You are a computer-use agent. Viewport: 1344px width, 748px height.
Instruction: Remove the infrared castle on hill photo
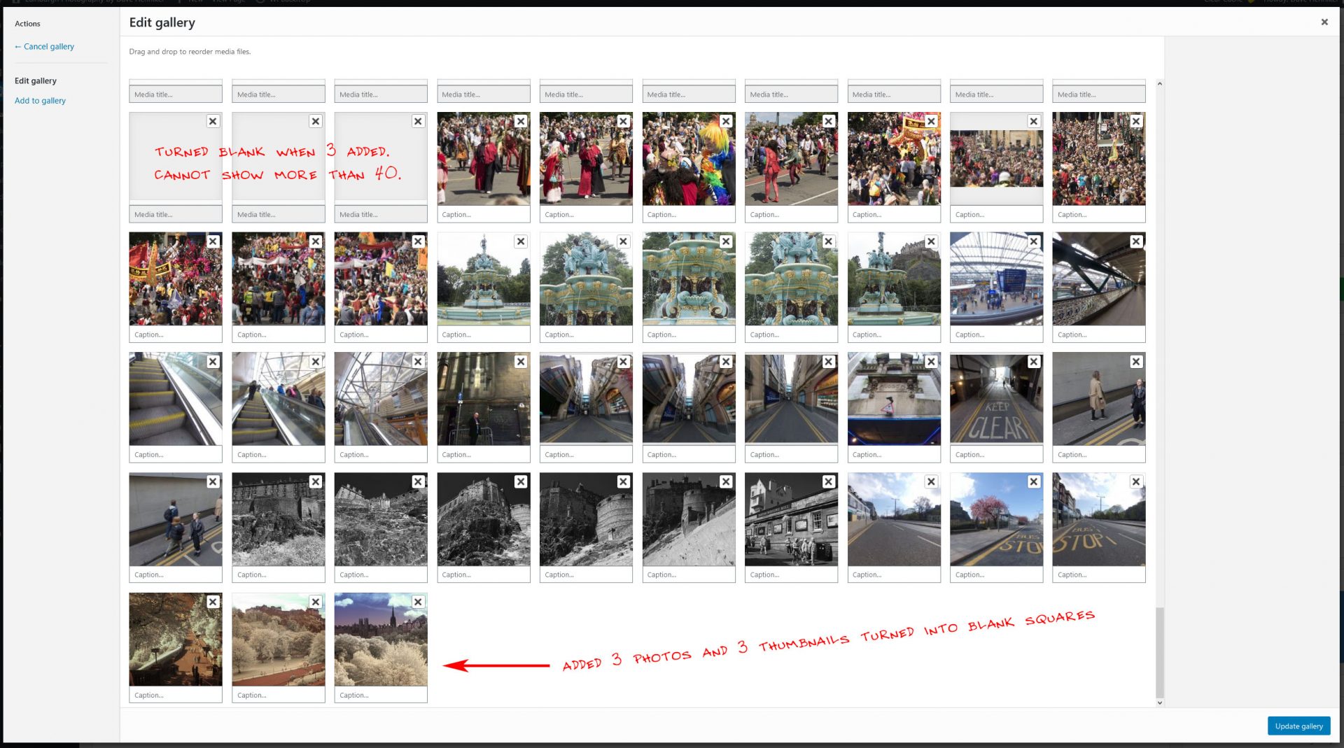tap(316, 602)
